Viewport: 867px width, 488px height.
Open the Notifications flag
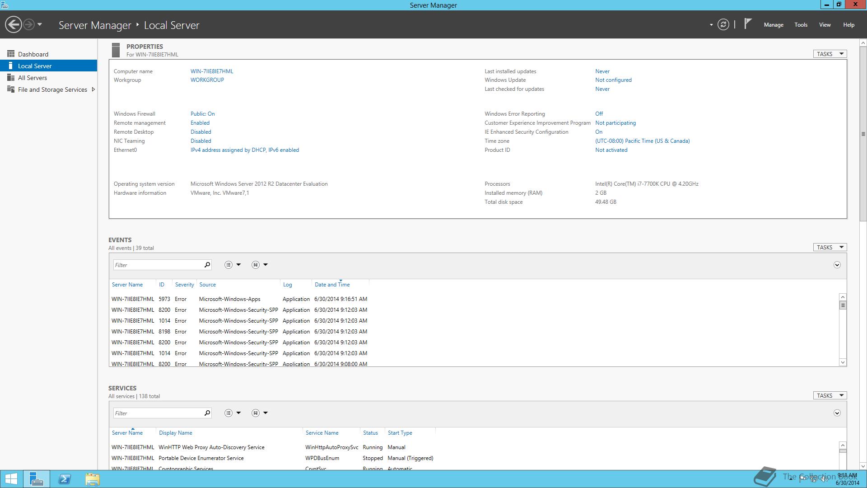tap(748, 23)
